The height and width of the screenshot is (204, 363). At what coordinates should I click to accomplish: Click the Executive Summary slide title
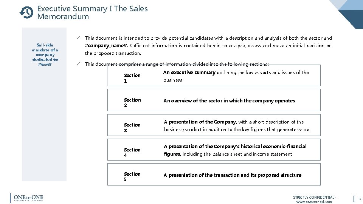click(92, 12)
